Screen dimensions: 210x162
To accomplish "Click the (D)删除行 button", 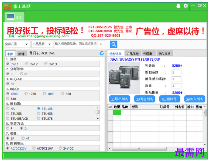I will [x=169, y=99].
